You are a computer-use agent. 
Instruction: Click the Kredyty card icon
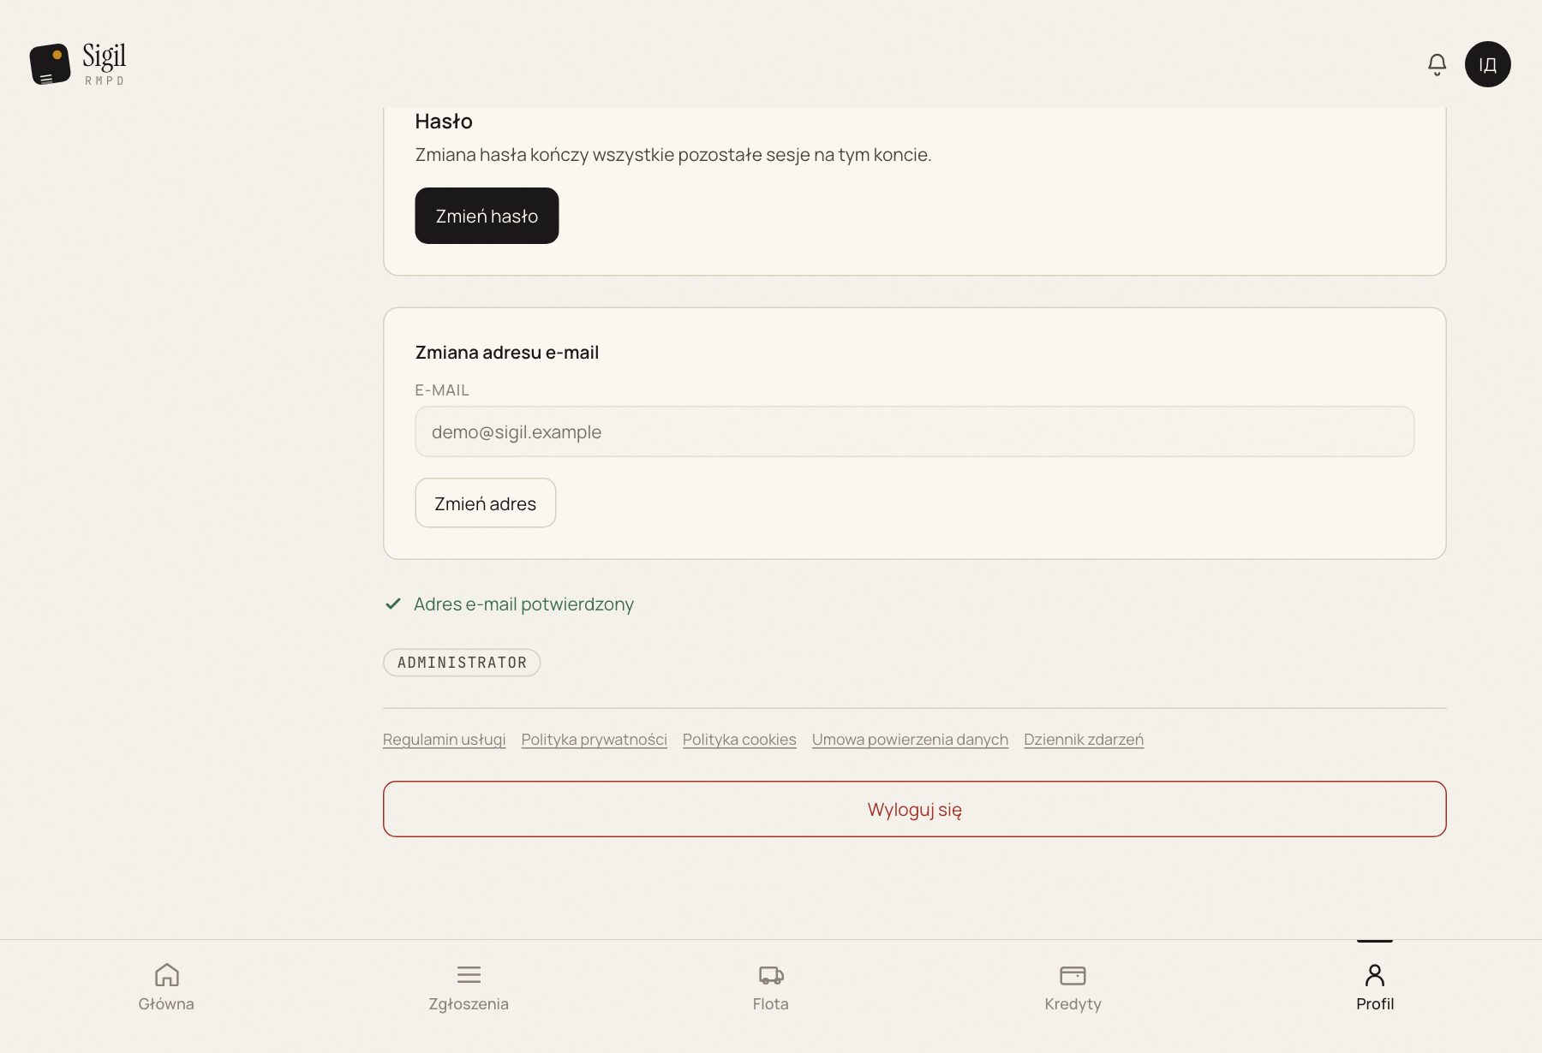coord(1073,975)
